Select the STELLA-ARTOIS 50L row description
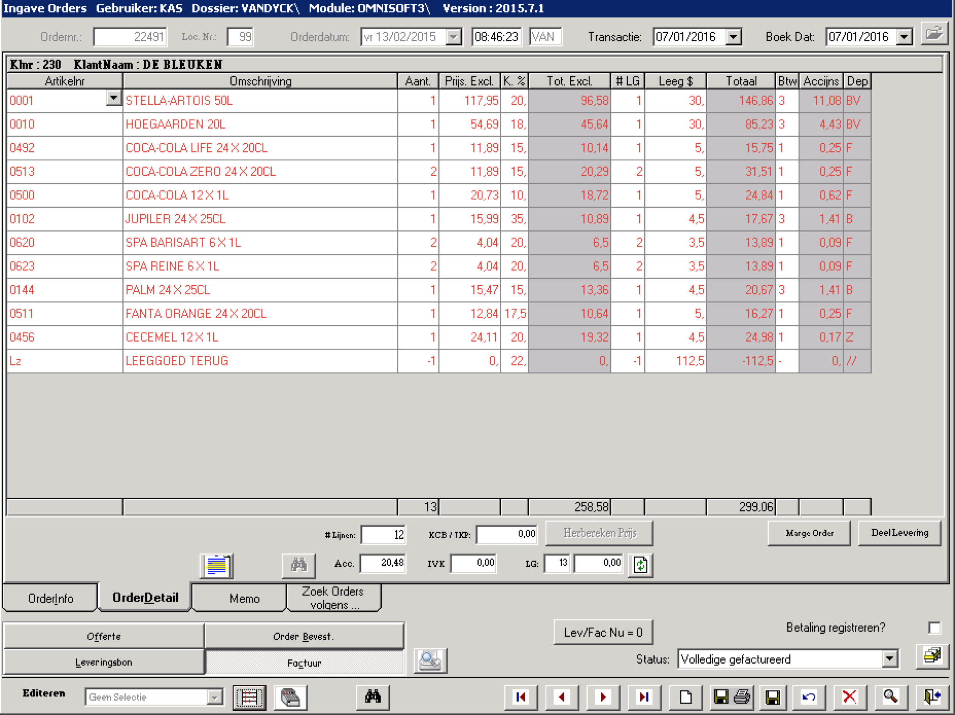 click(260, 101)
